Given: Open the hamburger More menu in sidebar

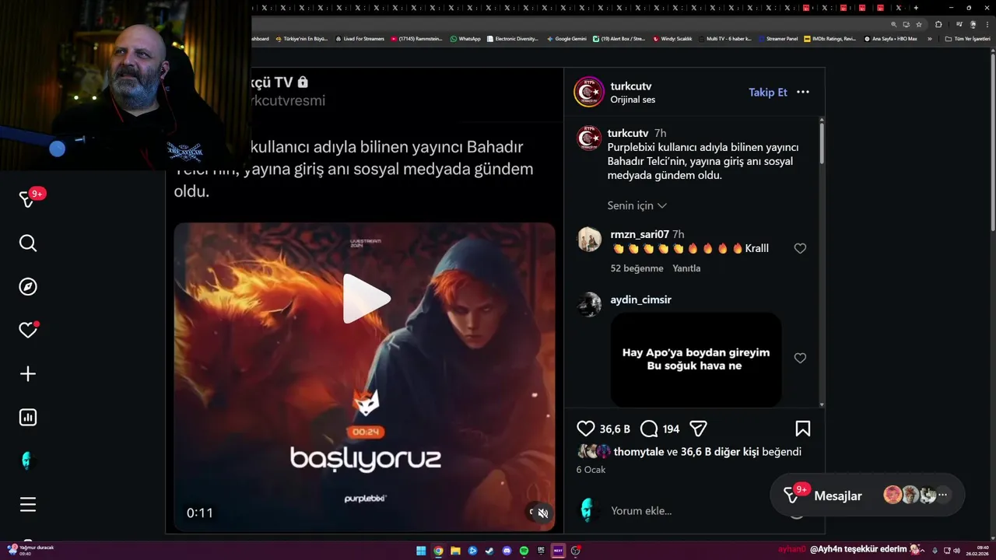Looking at the screenshot, I should (28, 505).
